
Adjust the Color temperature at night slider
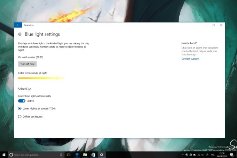41,78
